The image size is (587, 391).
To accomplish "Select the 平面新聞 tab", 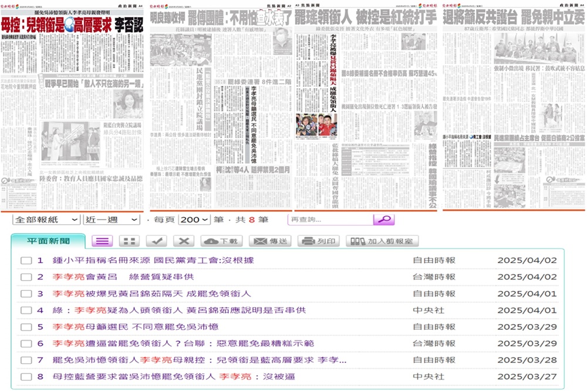I will [x=49, y=241].
